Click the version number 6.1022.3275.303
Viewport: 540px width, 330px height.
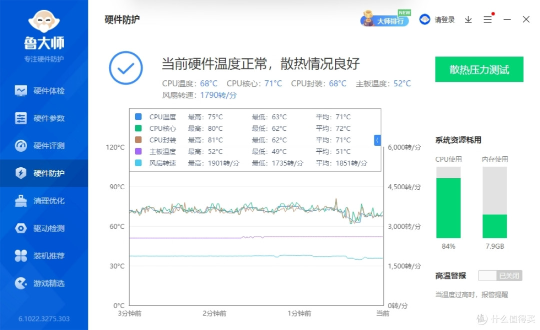point(44,319)
